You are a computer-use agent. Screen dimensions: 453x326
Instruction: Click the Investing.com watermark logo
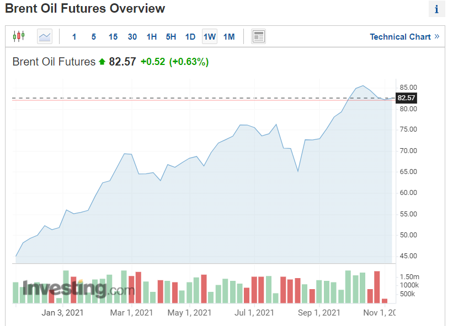[x=78, y=288]
